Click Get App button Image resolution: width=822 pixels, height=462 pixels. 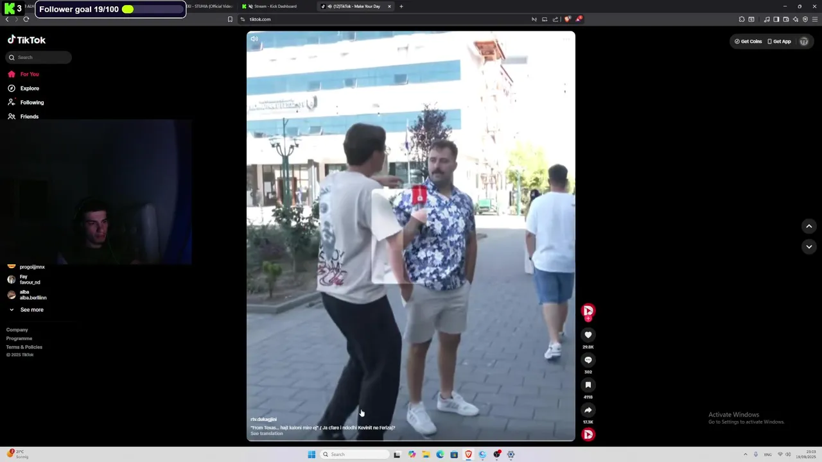(780, 41)
